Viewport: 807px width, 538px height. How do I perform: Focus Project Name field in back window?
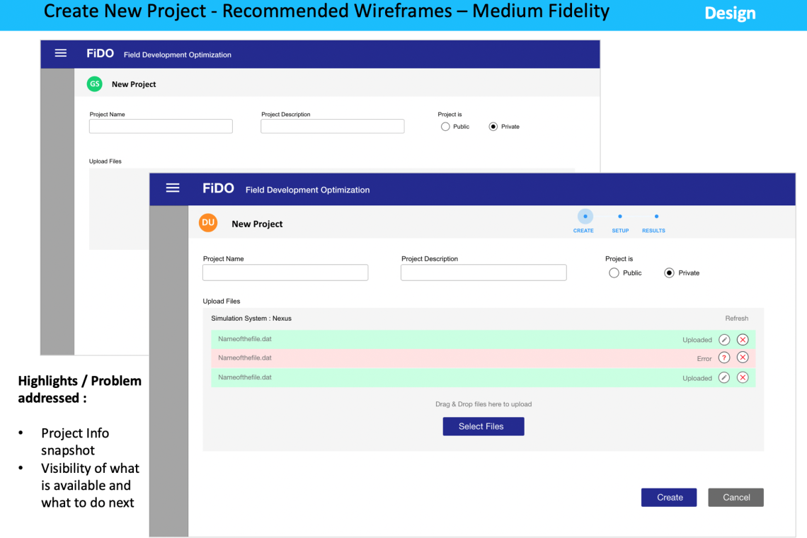[x=161, y=126]
